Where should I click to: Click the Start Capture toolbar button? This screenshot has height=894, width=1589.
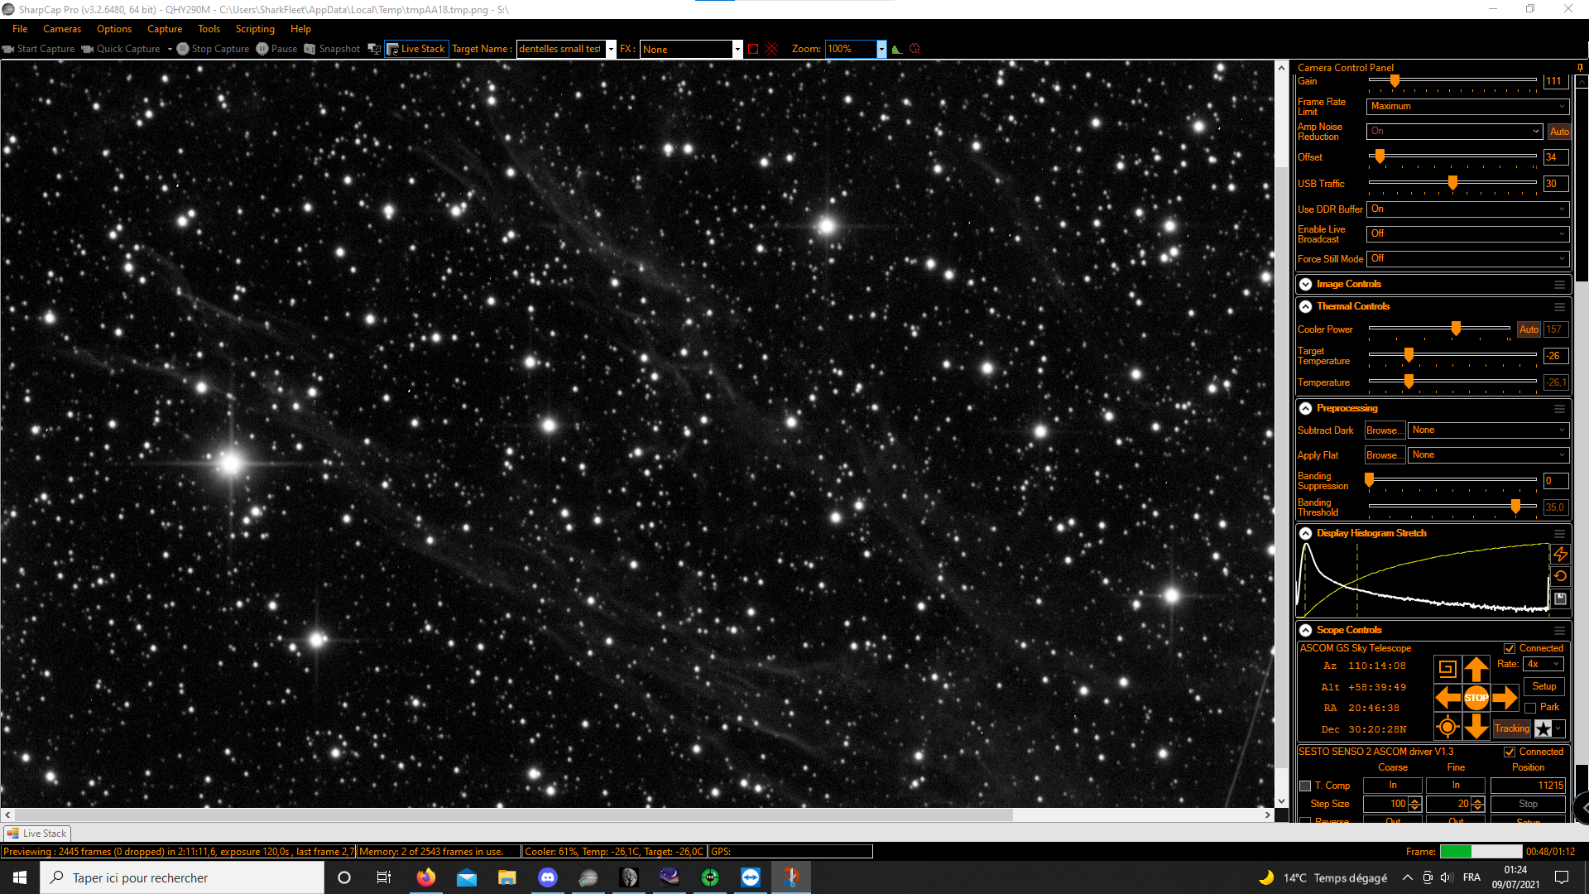[39, 49]
